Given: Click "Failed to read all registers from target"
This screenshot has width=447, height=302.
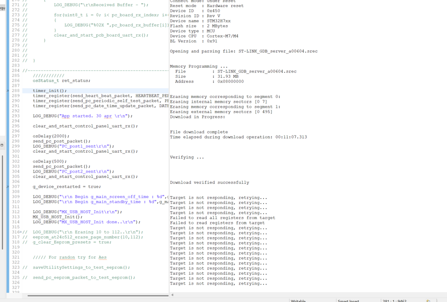Looking at the screenshot, I should (x=223, y=218).
